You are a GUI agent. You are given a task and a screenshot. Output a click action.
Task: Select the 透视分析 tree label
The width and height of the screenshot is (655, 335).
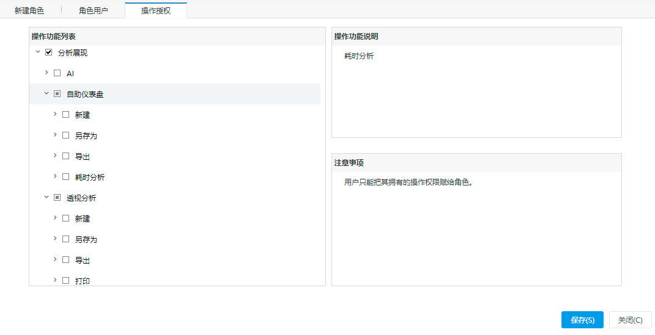81,198
